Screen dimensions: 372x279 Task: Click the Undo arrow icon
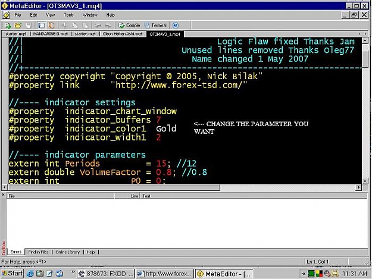(98, 26)
